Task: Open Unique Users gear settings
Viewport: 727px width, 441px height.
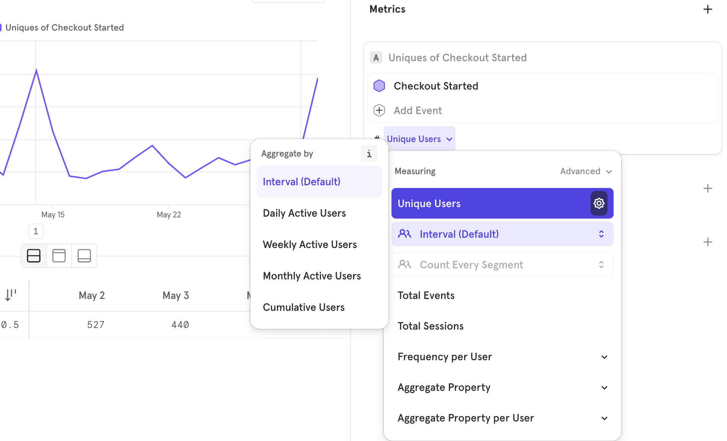Action: point(599,203)
